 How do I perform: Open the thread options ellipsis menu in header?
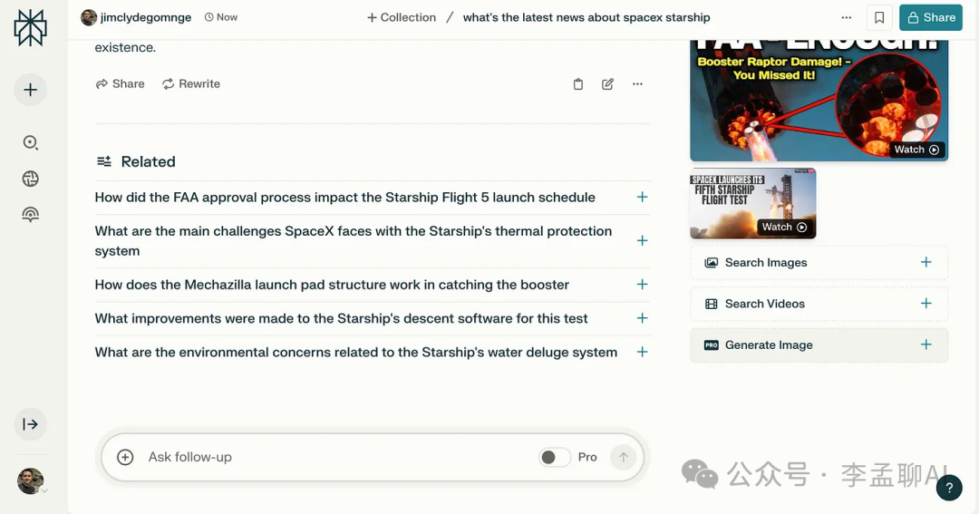pyautogui.click(x=846, y=17)
